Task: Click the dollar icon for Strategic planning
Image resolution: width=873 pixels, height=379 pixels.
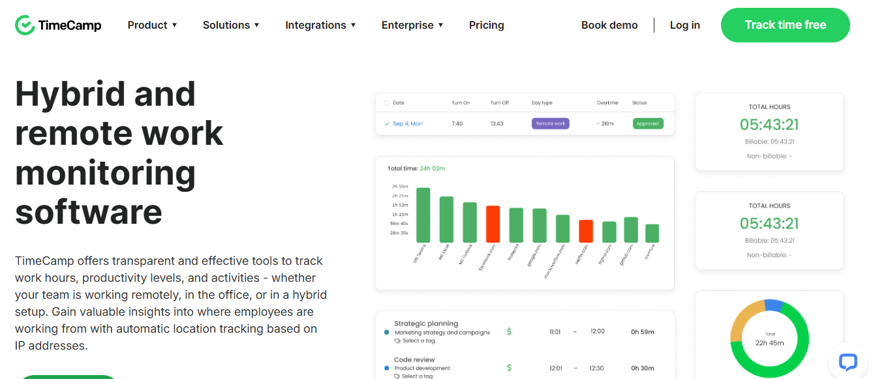Action: pos(509,331)
